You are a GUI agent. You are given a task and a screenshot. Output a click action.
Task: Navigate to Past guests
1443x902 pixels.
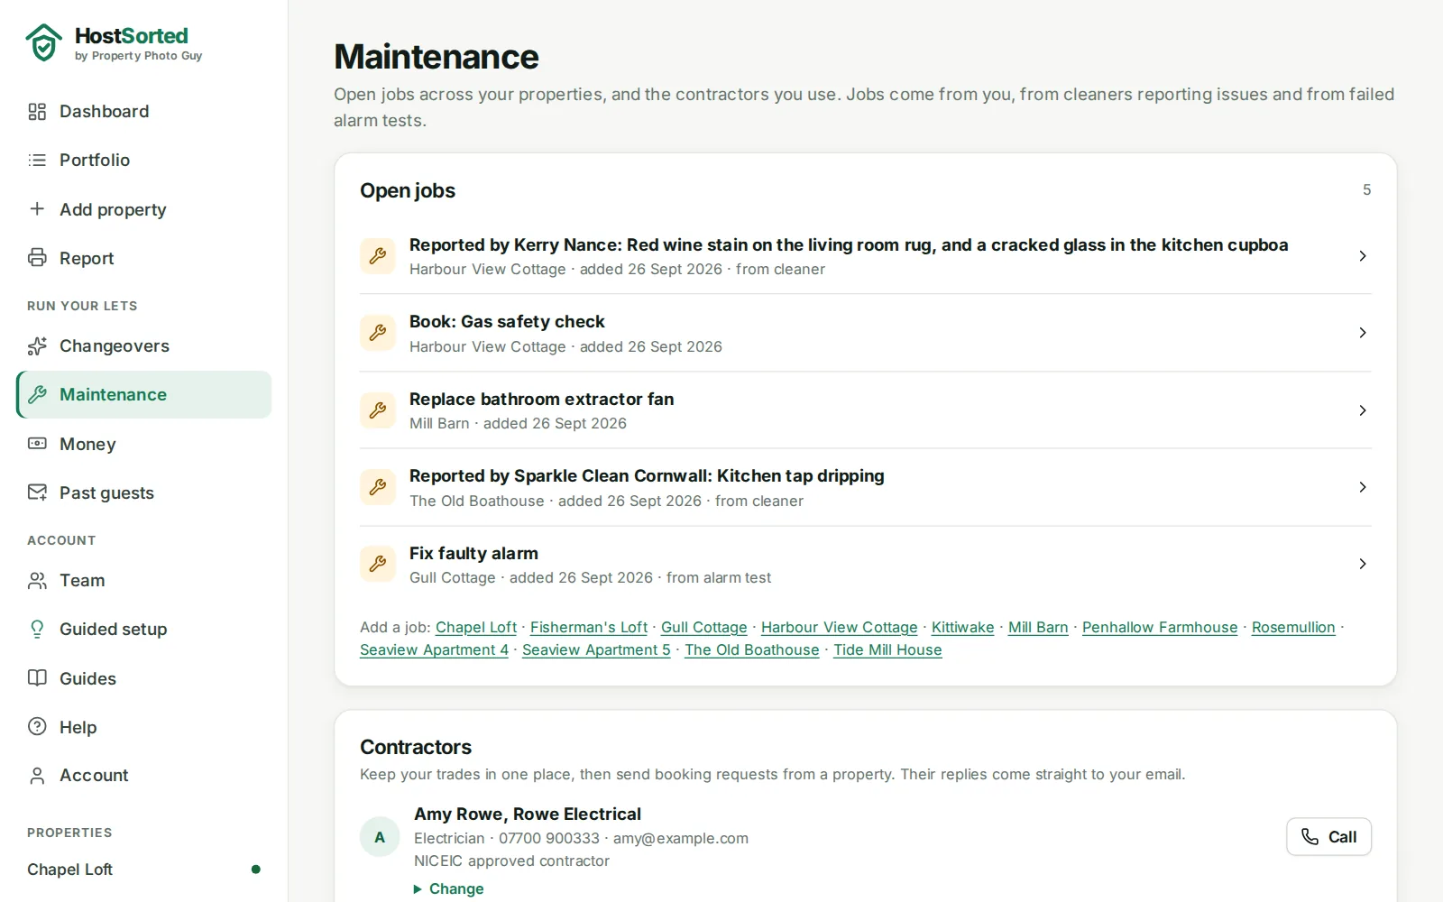click(x=144, y=492)
